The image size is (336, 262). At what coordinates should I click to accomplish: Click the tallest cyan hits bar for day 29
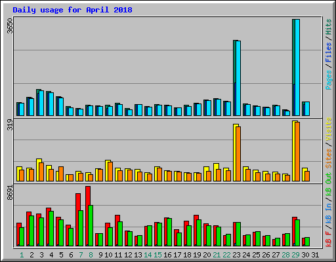click(x=297, y=67)
